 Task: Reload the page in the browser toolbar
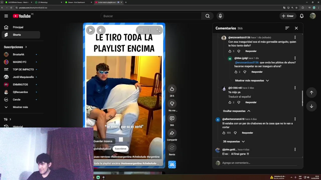coord(11,8)
